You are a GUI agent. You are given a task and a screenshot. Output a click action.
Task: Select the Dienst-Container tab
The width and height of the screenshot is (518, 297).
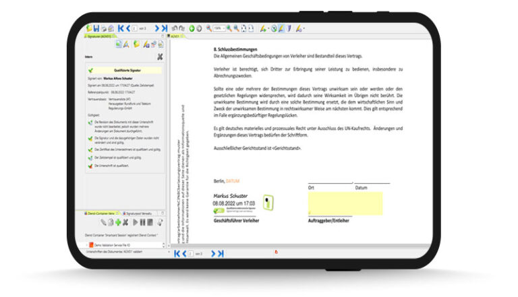tap(101, 212)
